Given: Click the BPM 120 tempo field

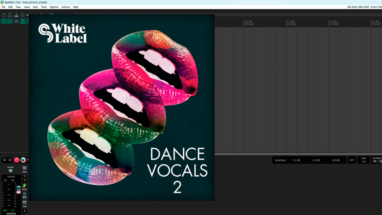Looking at the screenshot, I should pos(364,160).
